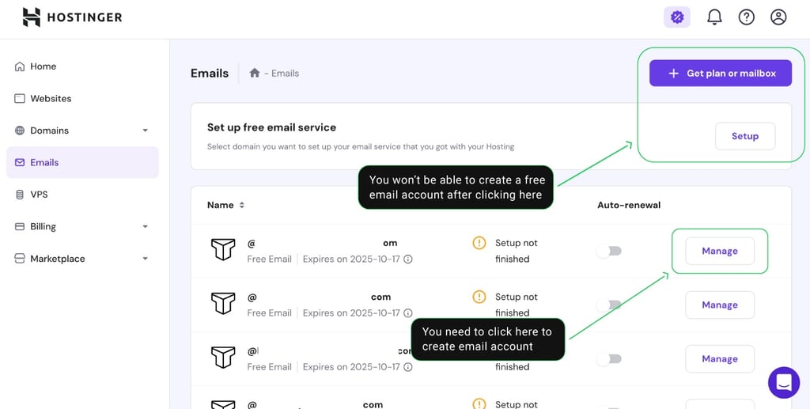Click the Setup button
This screenshot has height=409, width=810.
[x=745, y=136]
